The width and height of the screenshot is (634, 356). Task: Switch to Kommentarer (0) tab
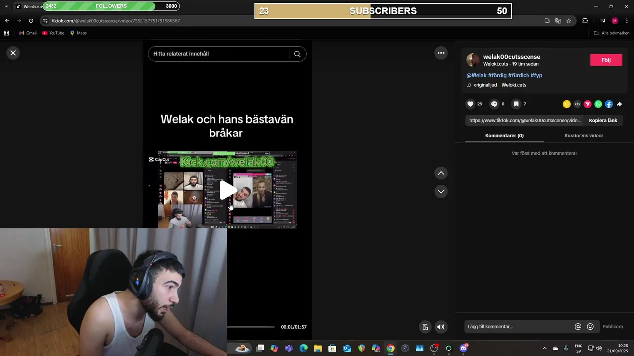[504, 135]
